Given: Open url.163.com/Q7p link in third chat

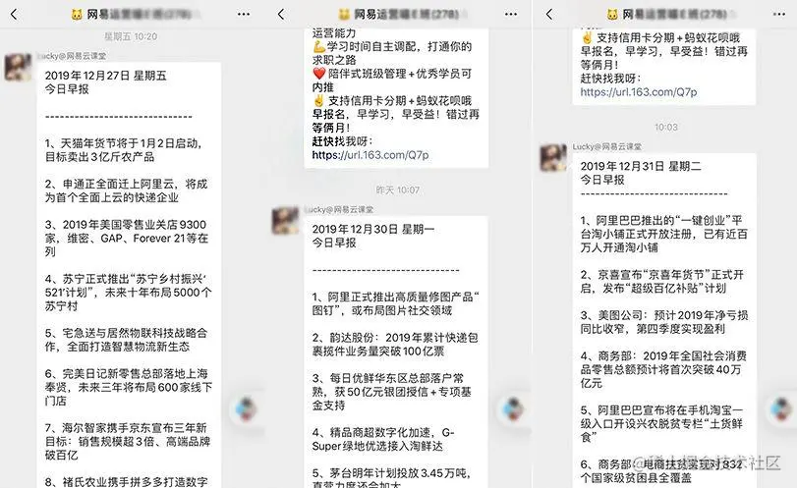Looking at the screenshot, I should (x=639, y=92).
